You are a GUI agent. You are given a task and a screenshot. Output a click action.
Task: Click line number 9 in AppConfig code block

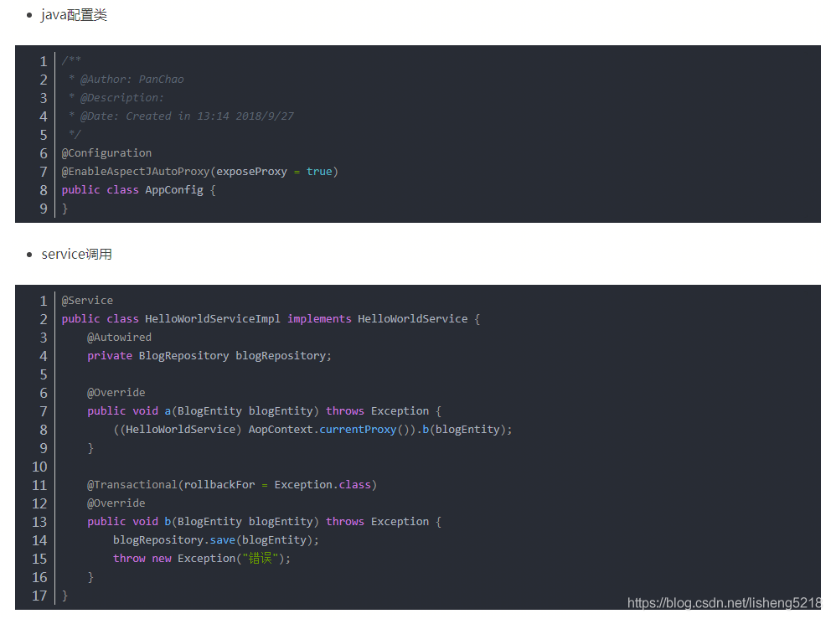click(x=44, y=209)
